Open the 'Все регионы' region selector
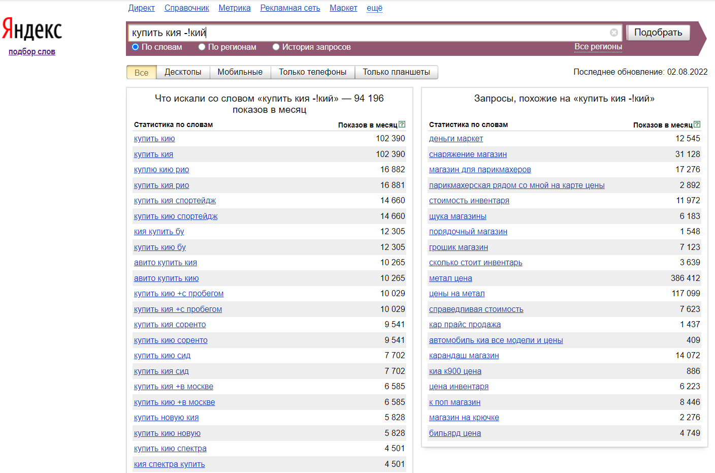 [x=598, y=47]
